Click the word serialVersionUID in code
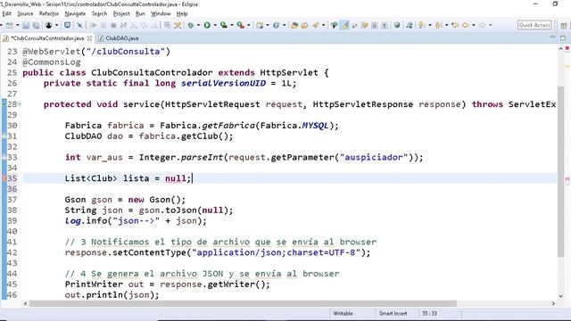 (224, 83)
